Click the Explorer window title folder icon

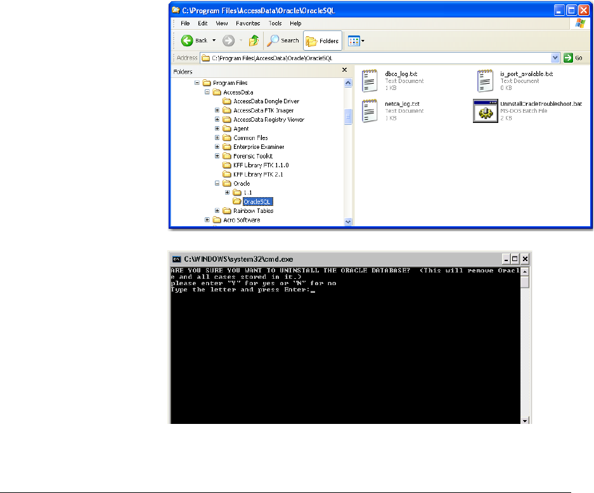tap(176, 10)
